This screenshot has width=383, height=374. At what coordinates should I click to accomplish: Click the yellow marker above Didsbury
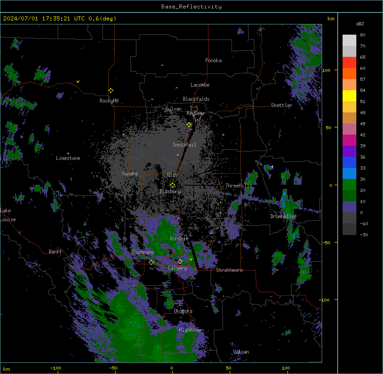point(172,185)
